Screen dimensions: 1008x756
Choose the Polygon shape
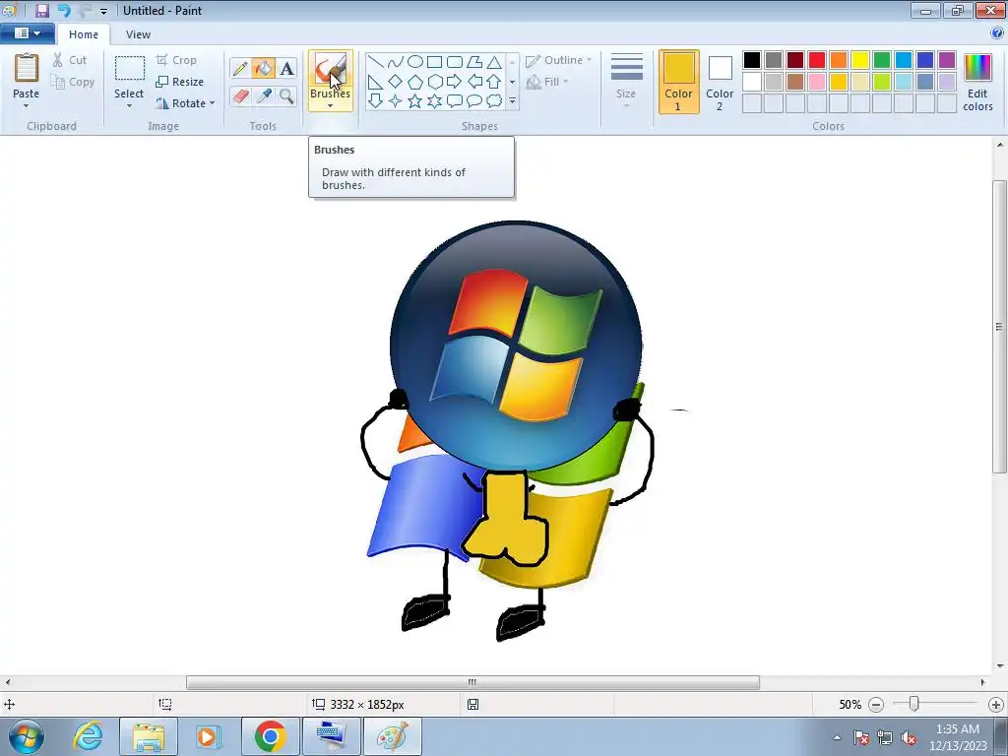tap(474, 62)
